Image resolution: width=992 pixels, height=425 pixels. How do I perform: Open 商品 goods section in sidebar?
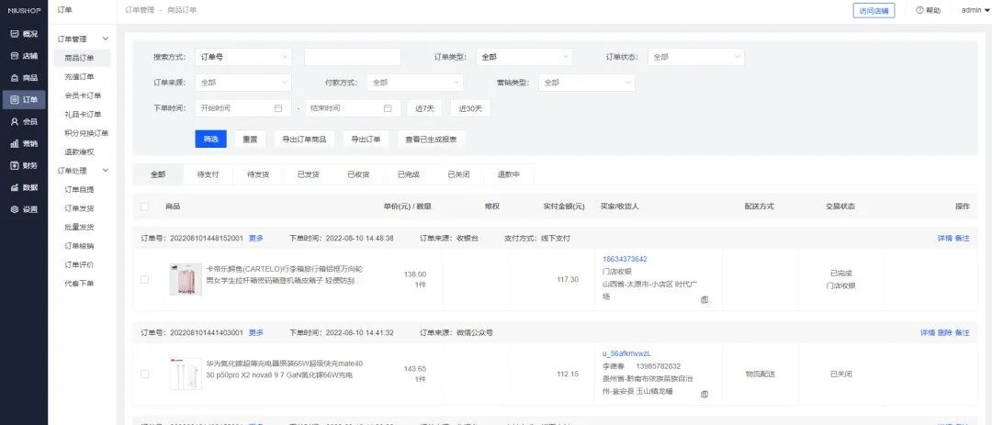click(x=23, y=78)
